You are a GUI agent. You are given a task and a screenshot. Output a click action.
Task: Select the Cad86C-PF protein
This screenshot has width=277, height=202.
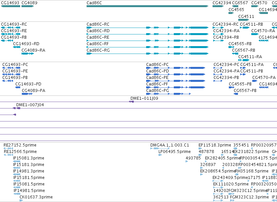click(175, 87)
